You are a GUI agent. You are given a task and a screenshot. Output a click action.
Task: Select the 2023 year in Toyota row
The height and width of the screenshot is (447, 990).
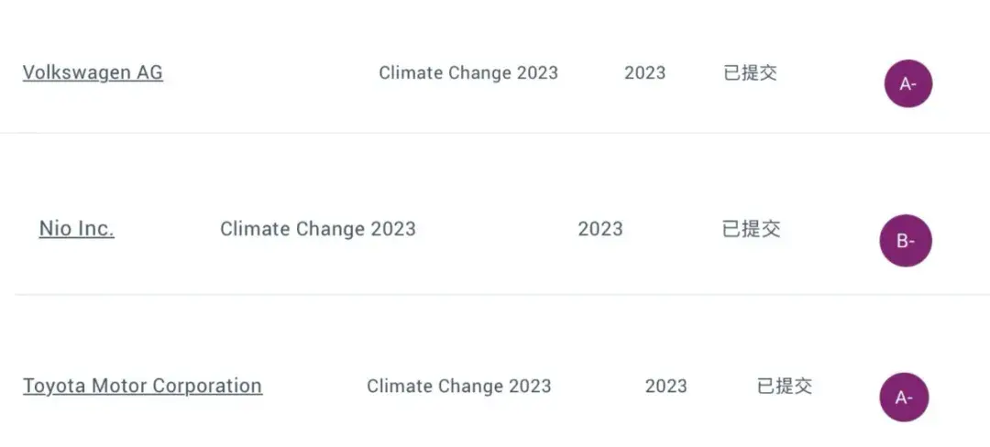(x=666, y=386)
